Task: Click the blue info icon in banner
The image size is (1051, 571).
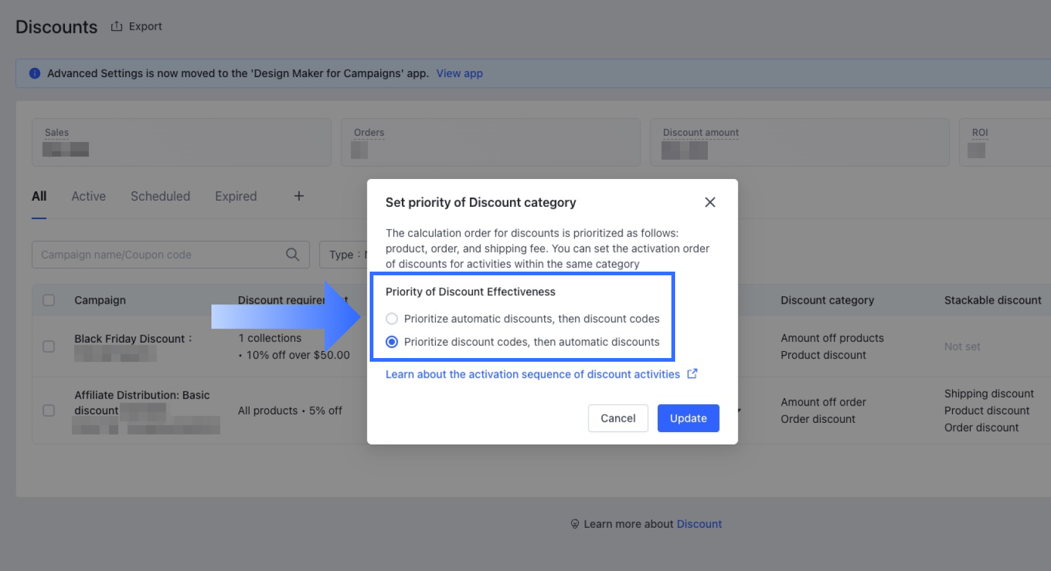Action: tap(35, 73)
